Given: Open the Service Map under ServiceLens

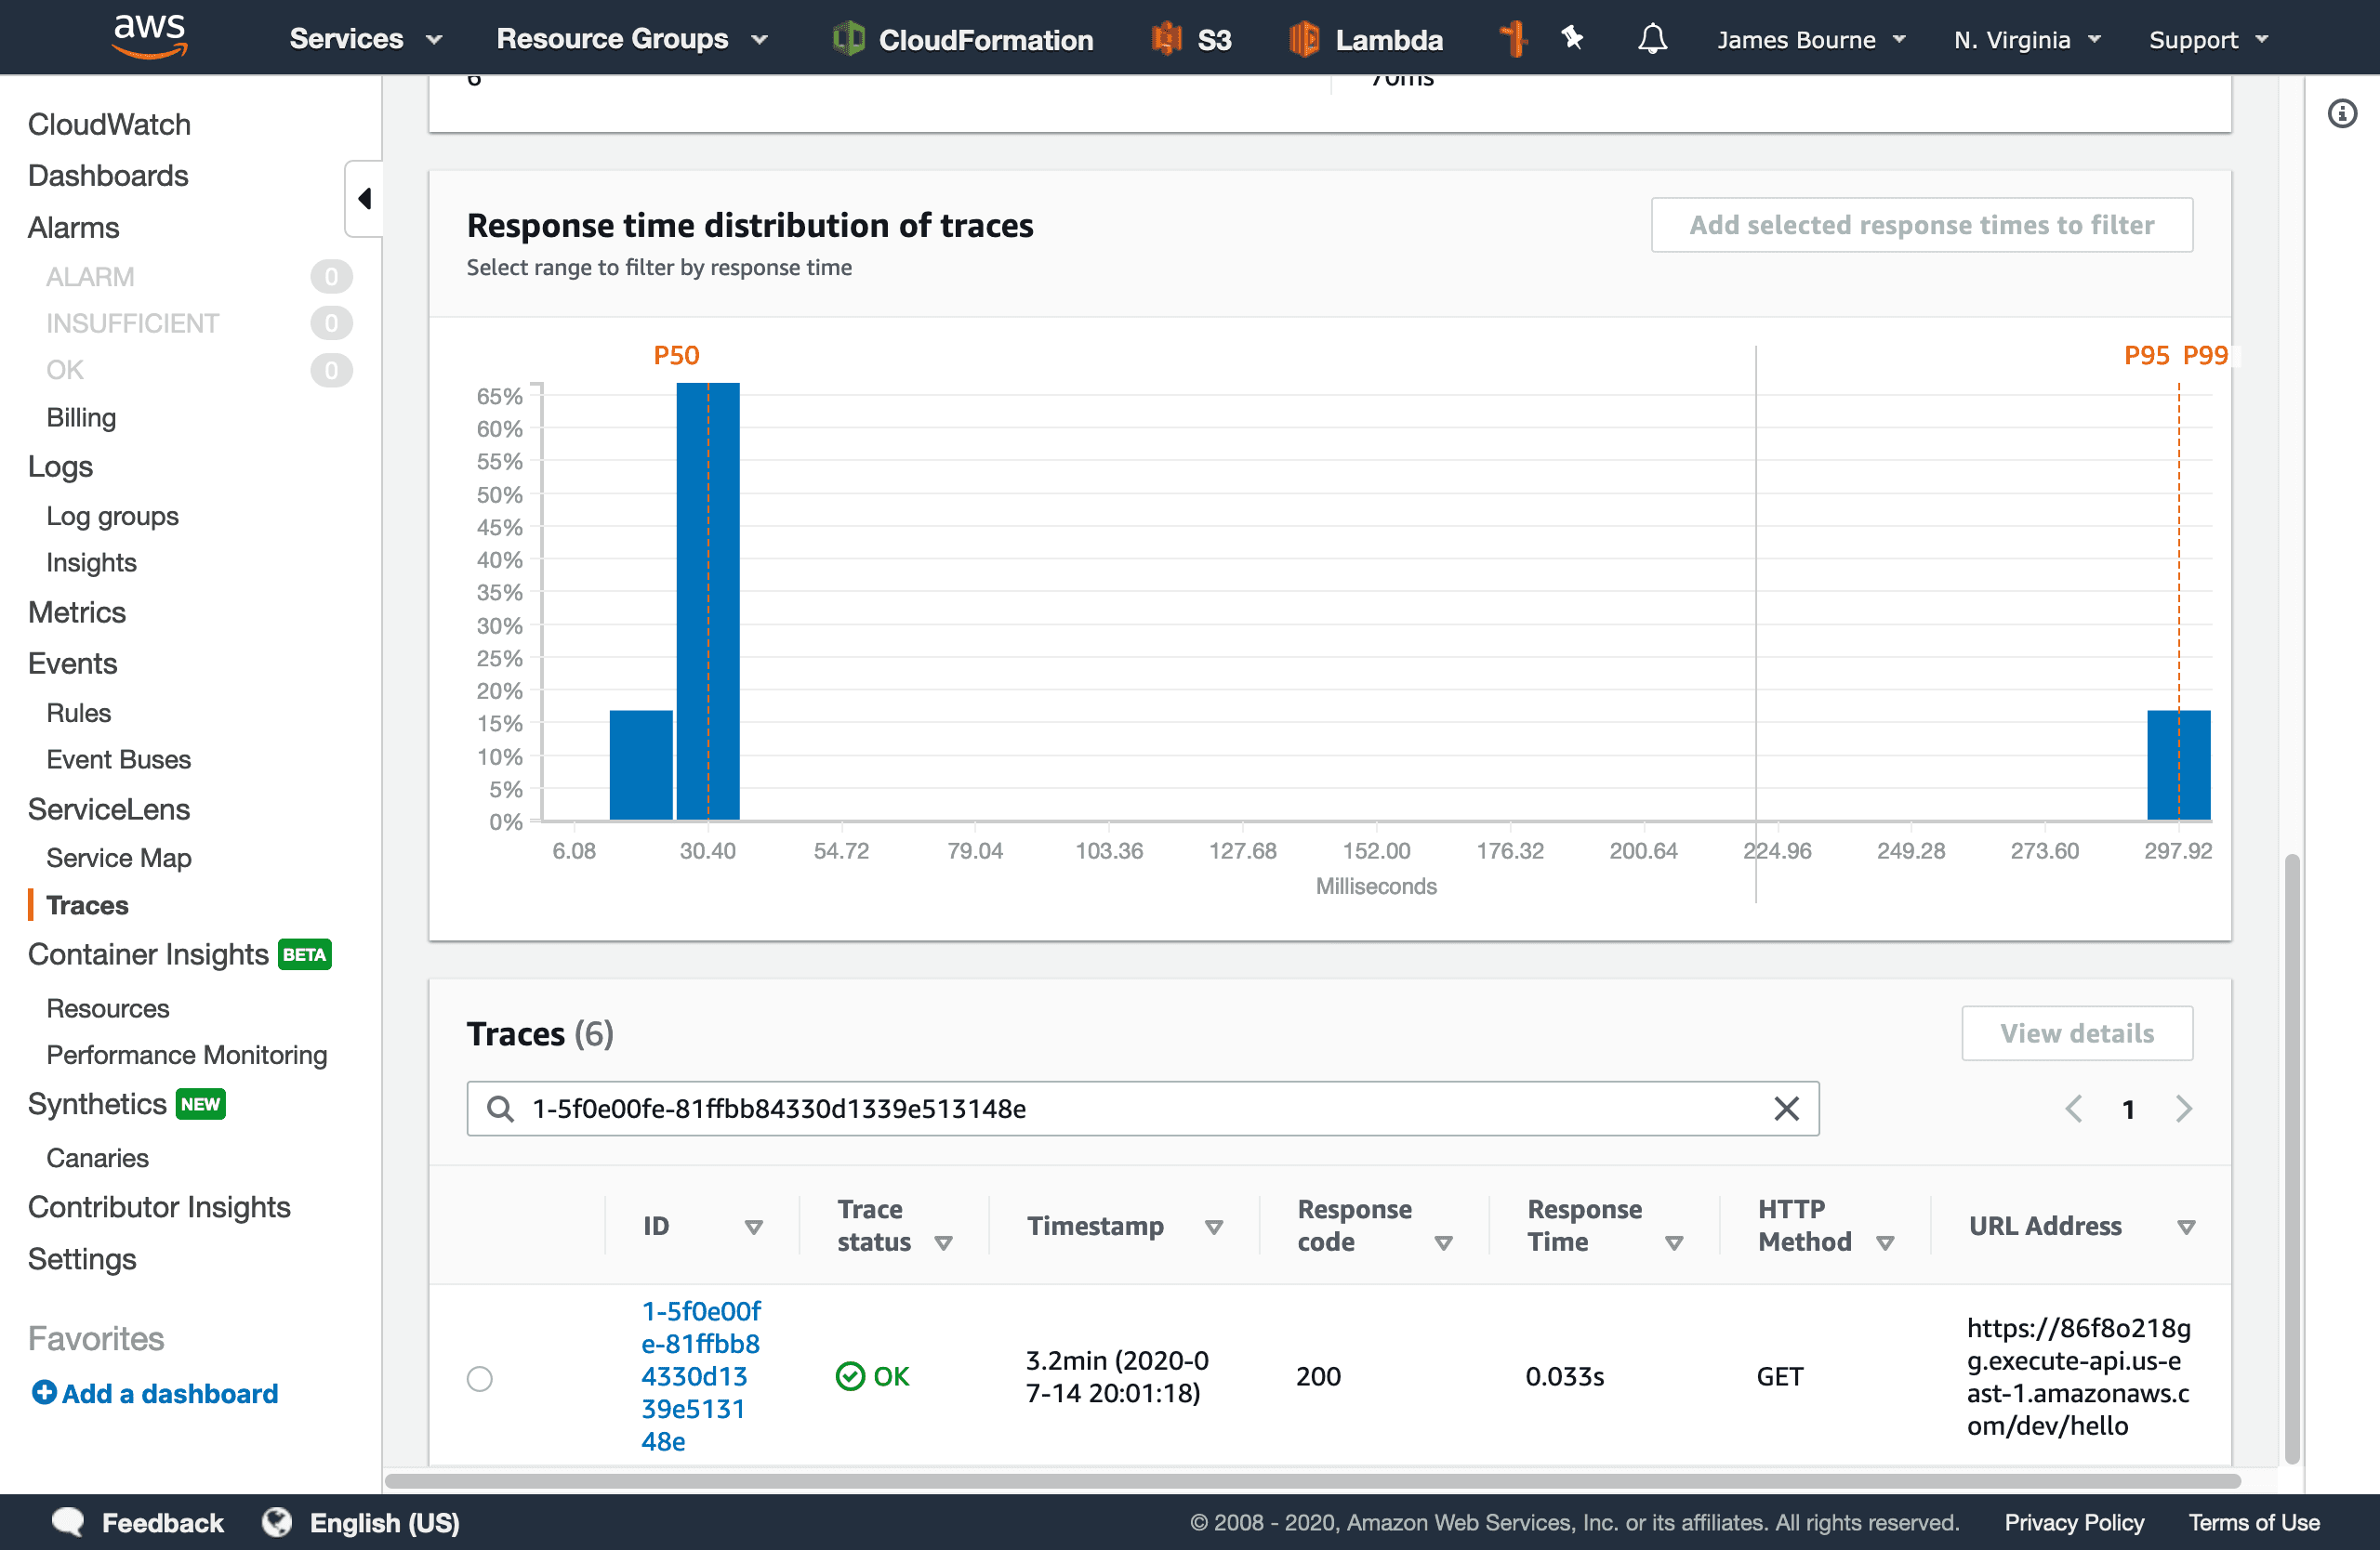Looking at the screenshot, I should 118,857.
